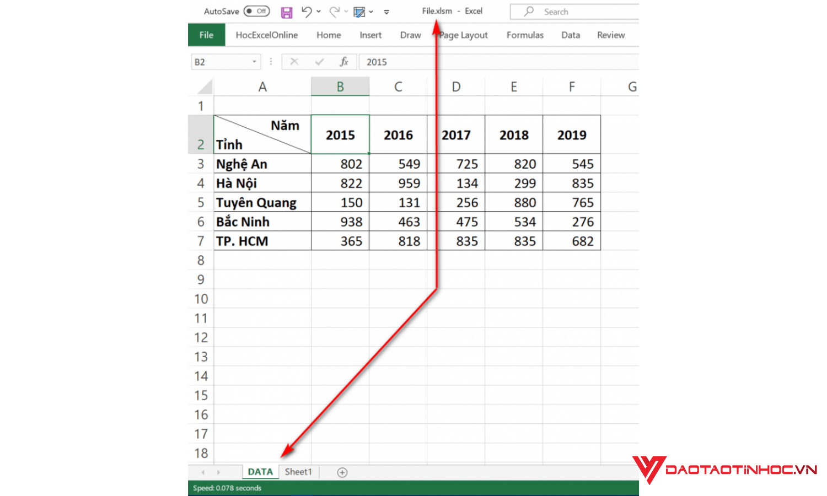Click the green File button

click(x=206, y=35)
